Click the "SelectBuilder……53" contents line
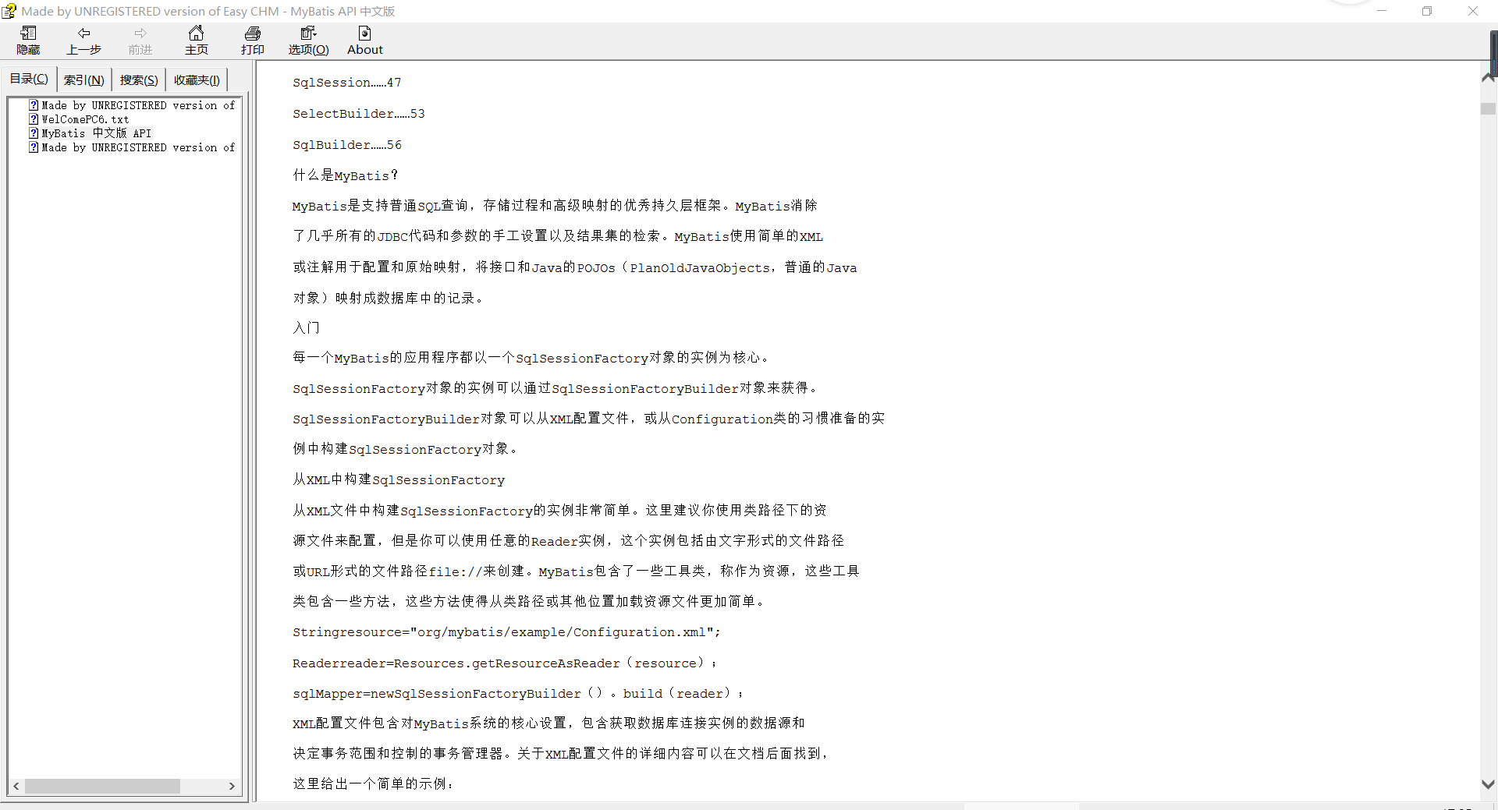The image size is (1498, 810). coord(359,114)
